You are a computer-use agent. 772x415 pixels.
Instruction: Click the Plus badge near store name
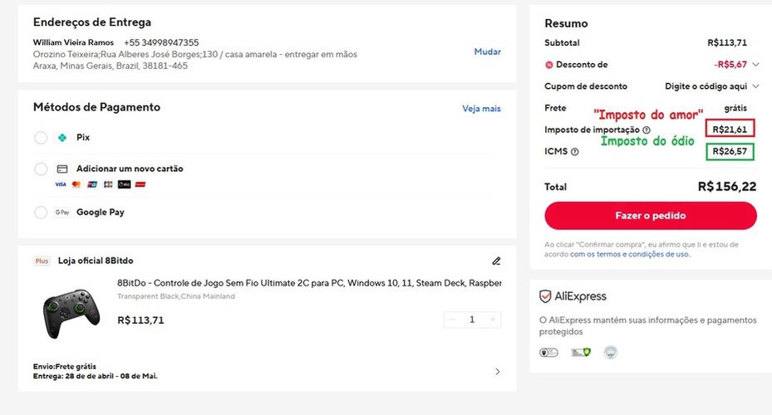(42, 261)
